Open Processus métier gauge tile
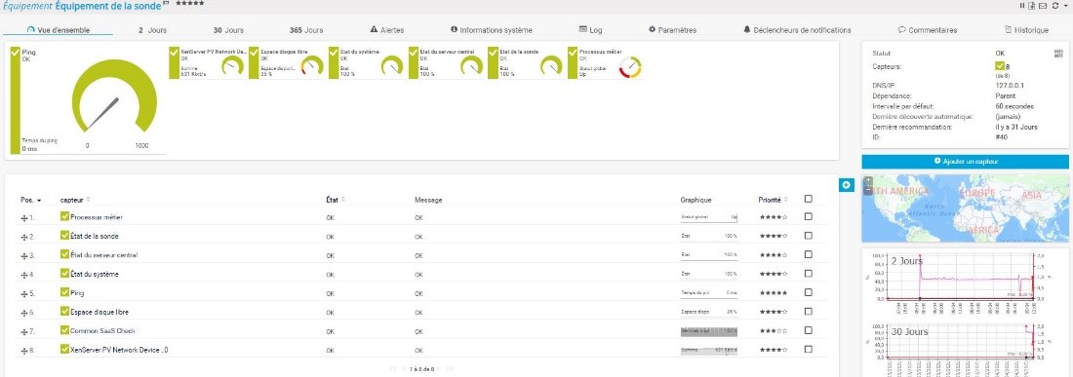Viewport: 1073px width, 377px height. coord(606,62)
